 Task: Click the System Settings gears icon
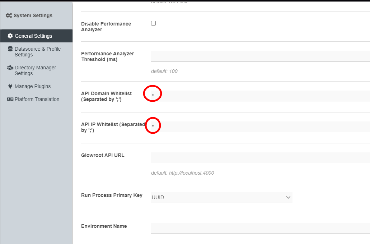coord(9,15)
